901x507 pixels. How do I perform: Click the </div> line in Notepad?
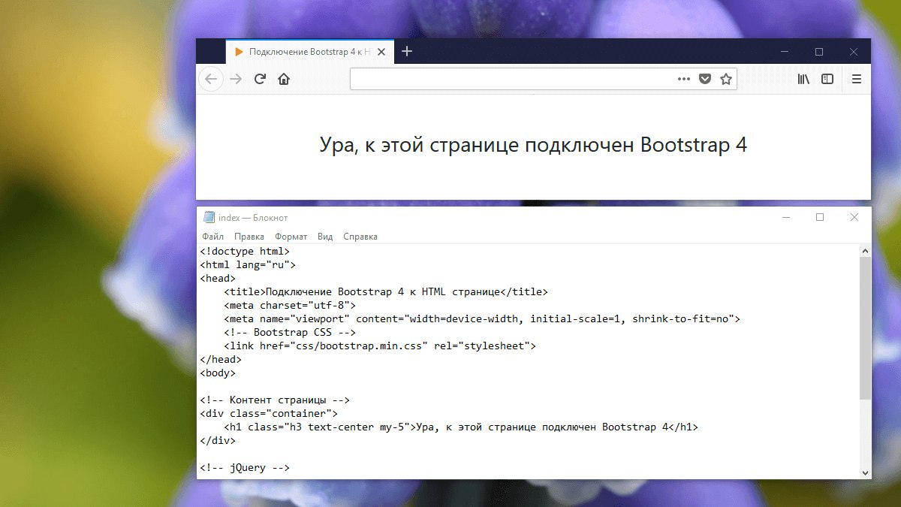point(218,441)
